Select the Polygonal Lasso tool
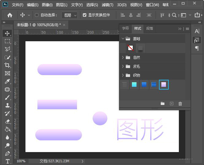This screenshot has width=204, height=165. (x=7, y=49)
